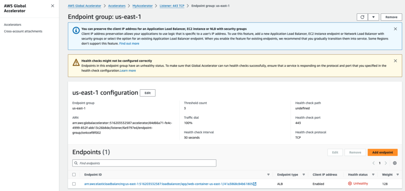Image resolution: width=405 pixels, height=191 pixels.
Task: Click the Edit button in Endpoints section
Action: tap(335, 152)
